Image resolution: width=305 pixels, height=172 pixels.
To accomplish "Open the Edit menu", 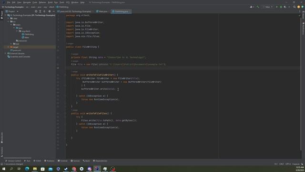I will click(14, 2).
